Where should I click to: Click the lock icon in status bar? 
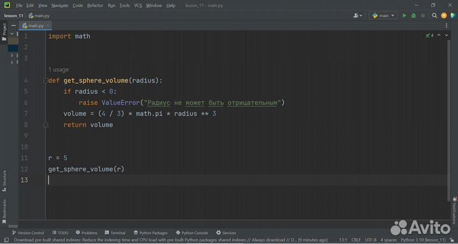pyautogui.click(x=452, y=240)
